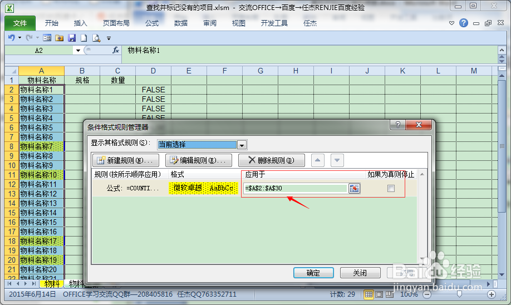
Task: Click the 新建规则 button
Action: [126, 160]
